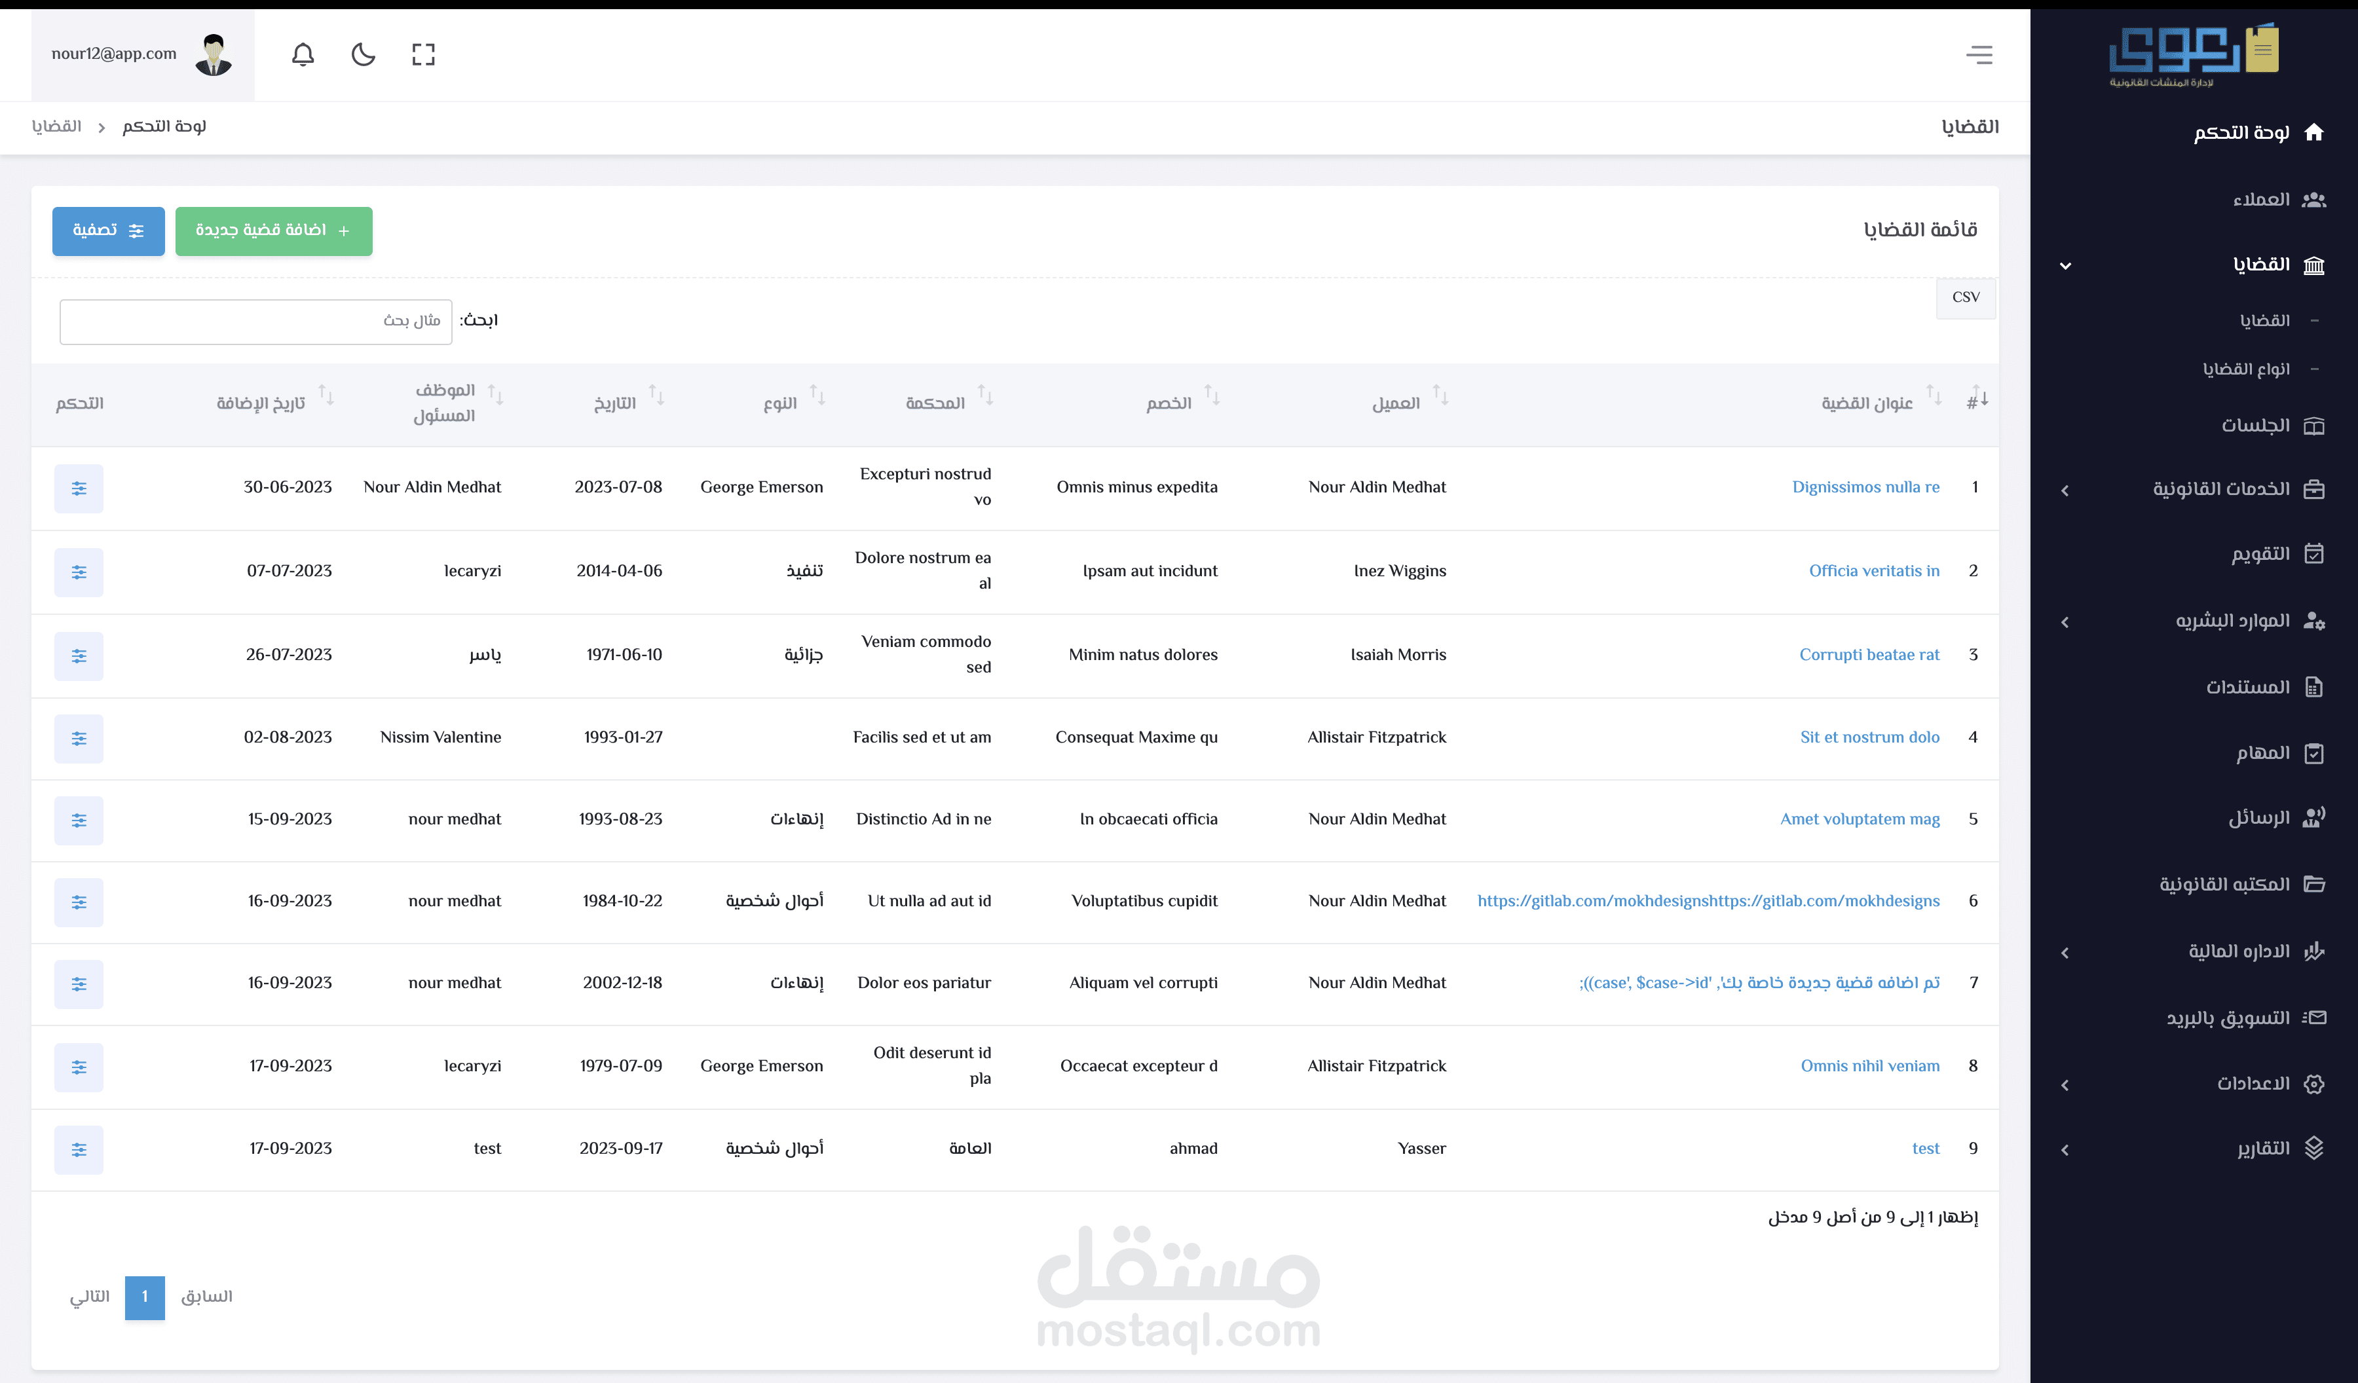Toggle the sidebar hamburger menu
2358x1383 pixels.
pos(1979,54)
